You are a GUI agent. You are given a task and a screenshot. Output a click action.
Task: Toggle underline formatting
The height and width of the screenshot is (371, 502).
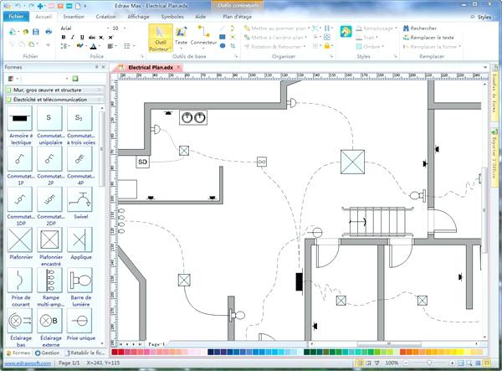coord(82,37)
